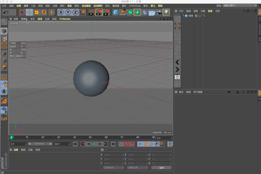Click frame 50 on the timeline ruler
This screenshot has width=261, height=174.
click(90, 138)
